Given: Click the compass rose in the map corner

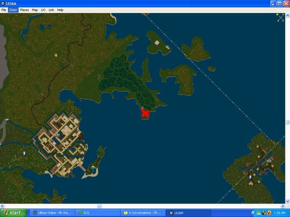Looking at the screenshot, I should [x=280, y=17].
